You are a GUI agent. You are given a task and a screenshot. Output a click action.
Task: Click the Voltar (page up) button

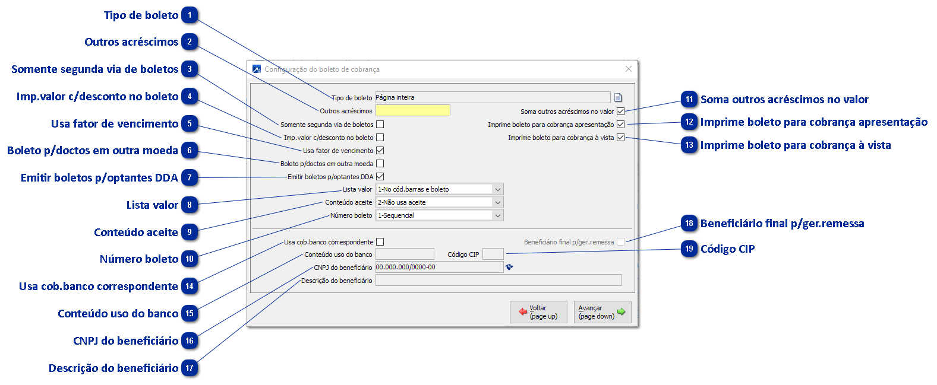[538, 312]
